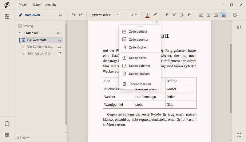Image resolution: width=246 pixels, height=142 pixels.
Task: Click the quill and book app logo
Action: (7, 5)
